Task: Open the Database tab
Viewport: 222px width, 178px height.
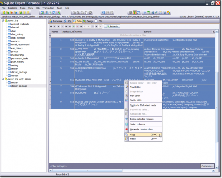Action: 56,21
